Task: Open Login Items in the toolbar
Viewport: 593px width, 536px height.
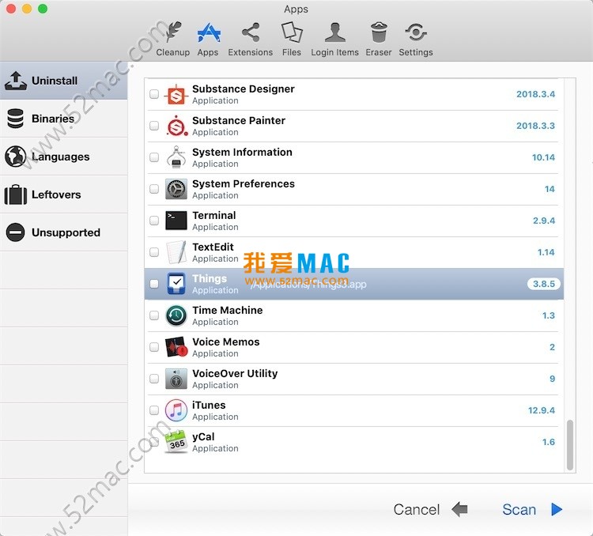Action: click(334, 40)
